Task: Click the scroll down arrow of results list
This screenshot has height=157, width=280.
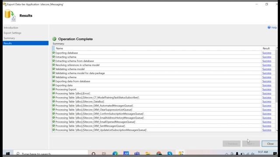Action: (277, 130)
